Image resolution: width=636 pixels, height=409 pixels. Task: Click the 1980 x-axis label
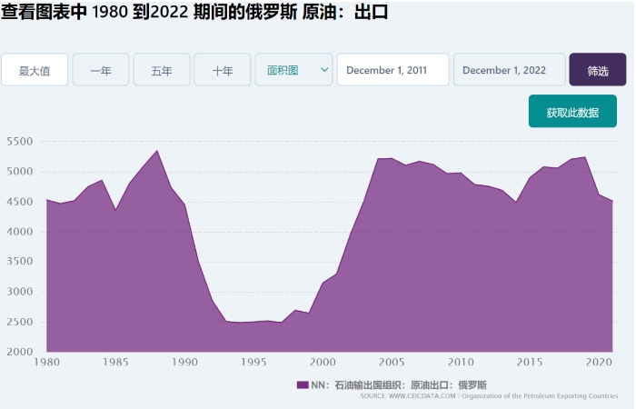pyautogui.click(x=46, y=362)
